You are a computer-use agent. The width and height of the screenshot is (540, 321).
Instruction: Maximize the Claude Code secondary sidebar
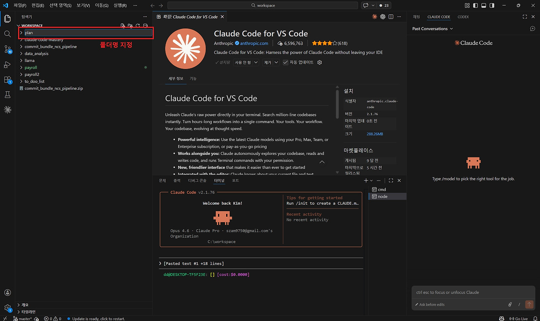[525, 17]
